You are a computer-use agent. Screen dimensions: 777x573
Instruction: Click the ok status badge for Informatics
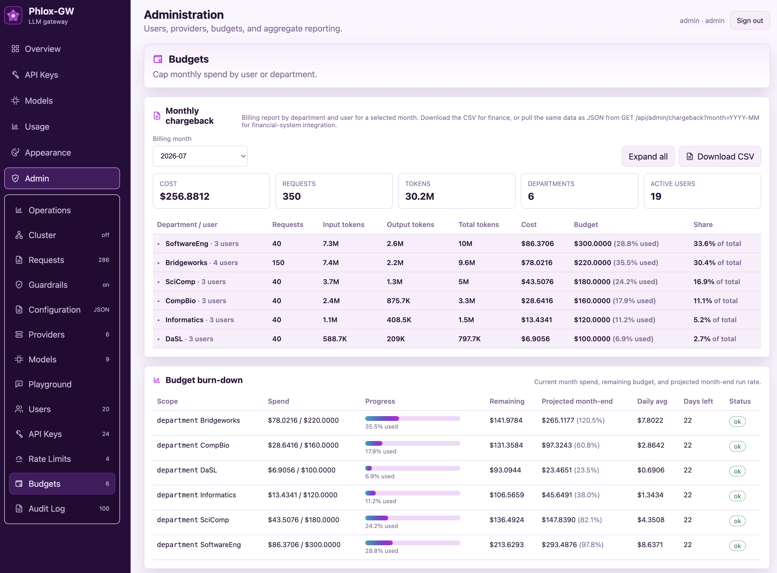click(737, 496)
